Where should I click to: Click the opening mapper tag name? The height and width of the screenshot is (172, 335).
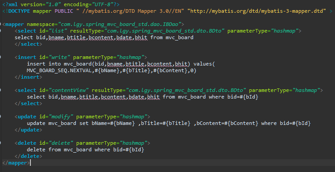pos(15,24)
